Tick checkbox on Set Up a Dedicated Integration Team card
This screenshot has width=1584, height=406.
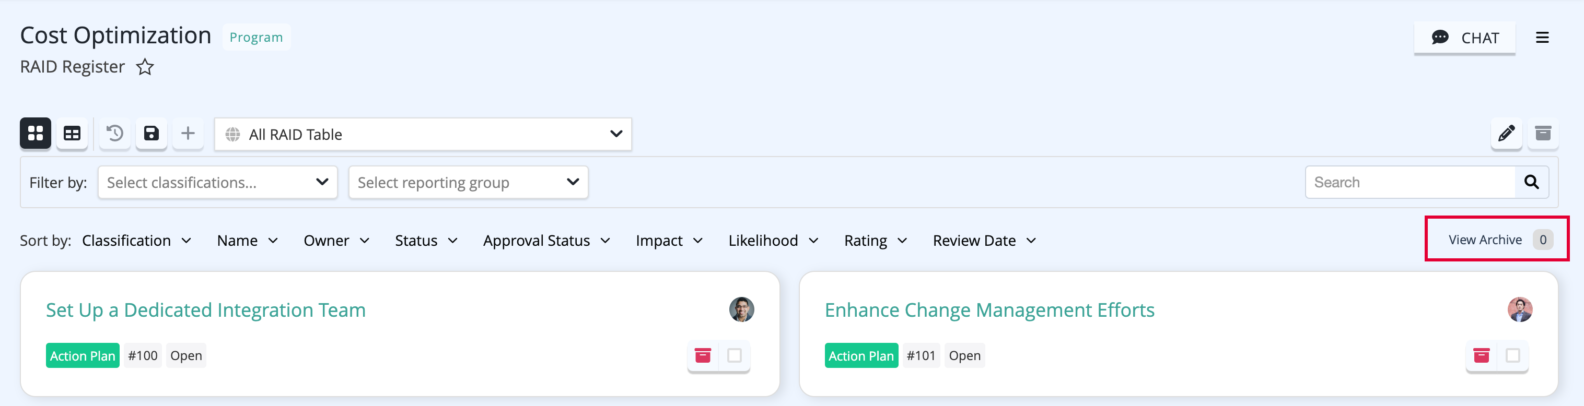pos(734,355)
